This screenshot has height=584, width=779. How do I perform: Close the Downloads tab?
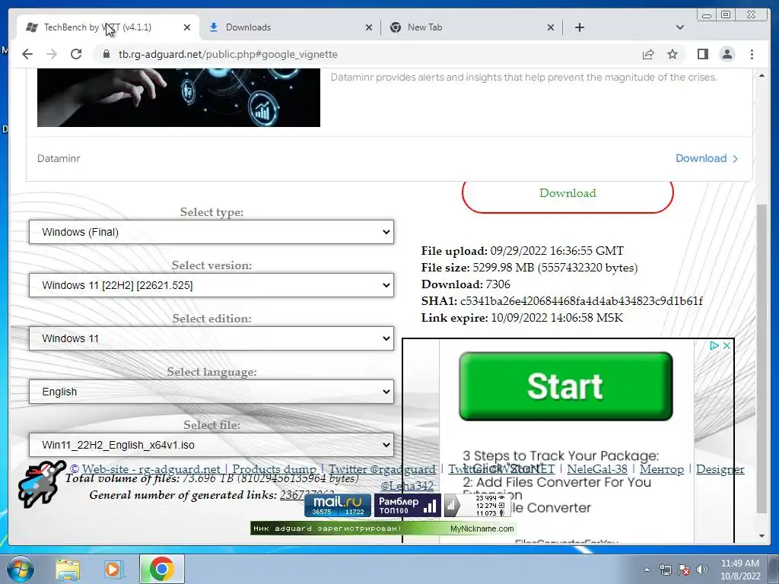369,27
